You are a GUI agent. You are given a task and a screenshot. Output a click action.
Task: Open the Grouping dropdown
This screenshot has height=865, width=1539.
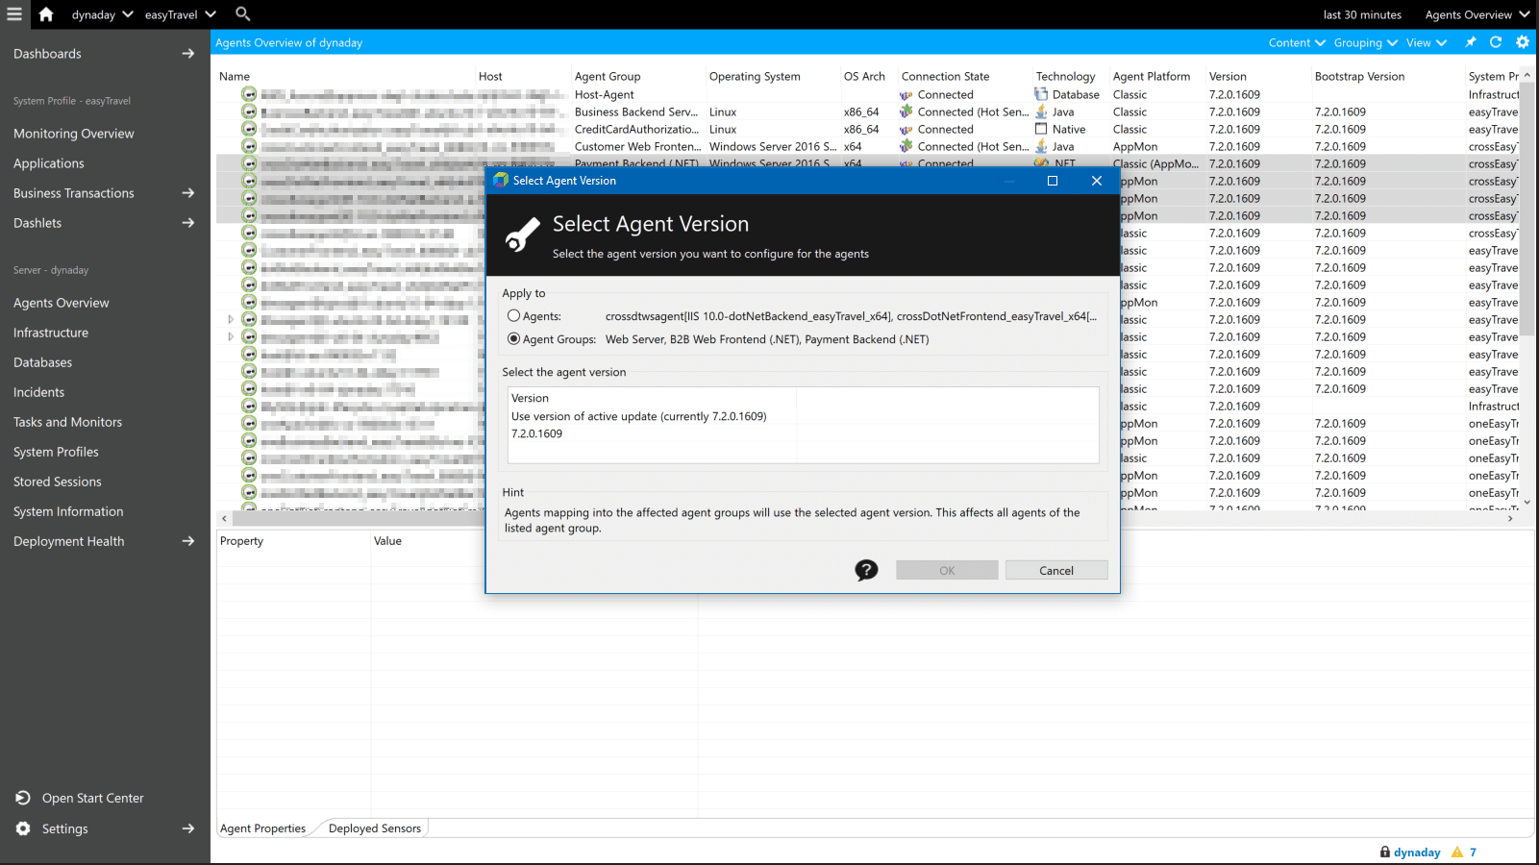tap(1366, 42)
